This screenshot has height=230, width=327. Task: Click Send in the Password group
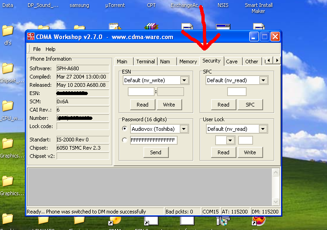tap(156, 152)
